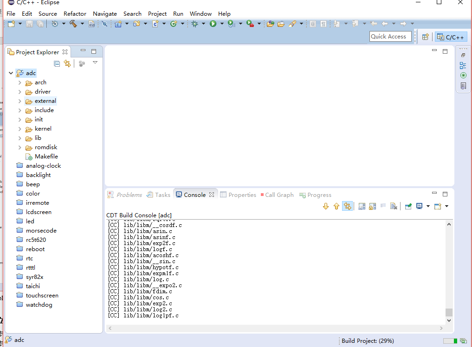Click Collapse All in Project Explorer

point(57,63)
